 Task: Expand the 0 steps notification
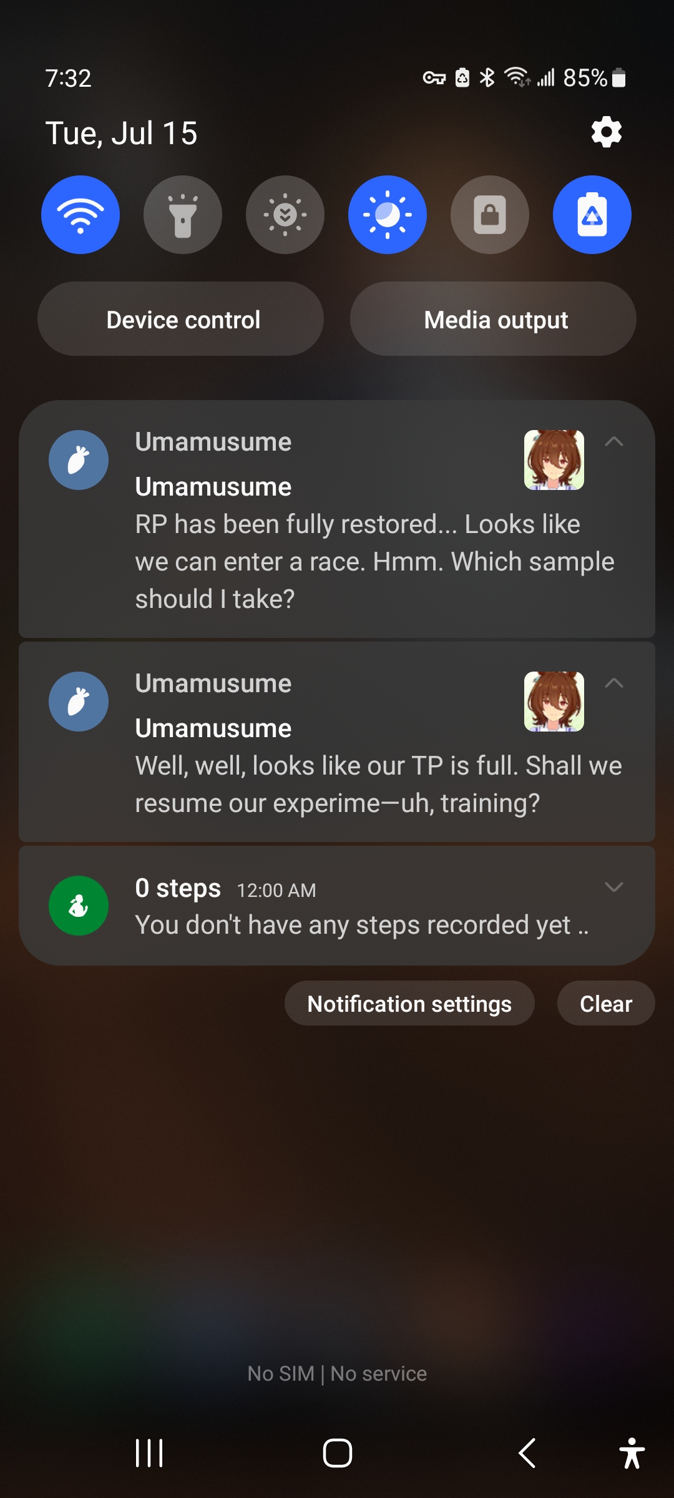[x=614, y=887]
